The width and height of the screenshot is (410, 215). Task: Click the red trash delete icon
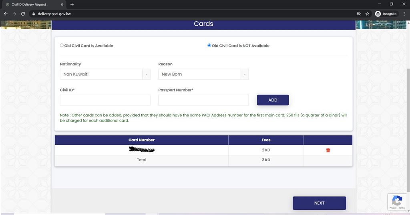[x=328, y=150]
